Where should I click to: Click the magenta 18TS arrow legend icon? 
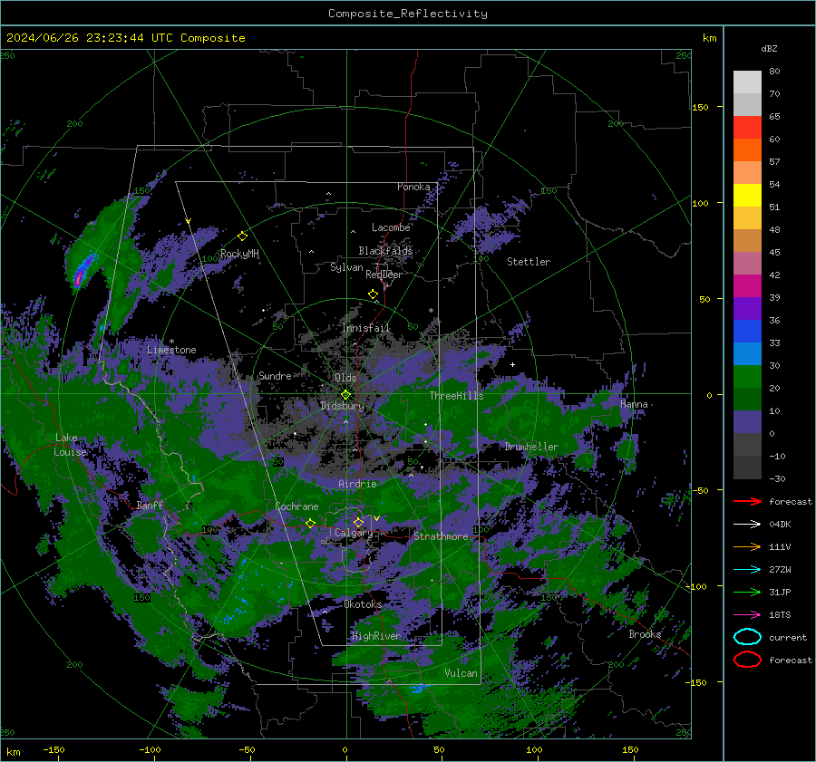pos(747,614)
